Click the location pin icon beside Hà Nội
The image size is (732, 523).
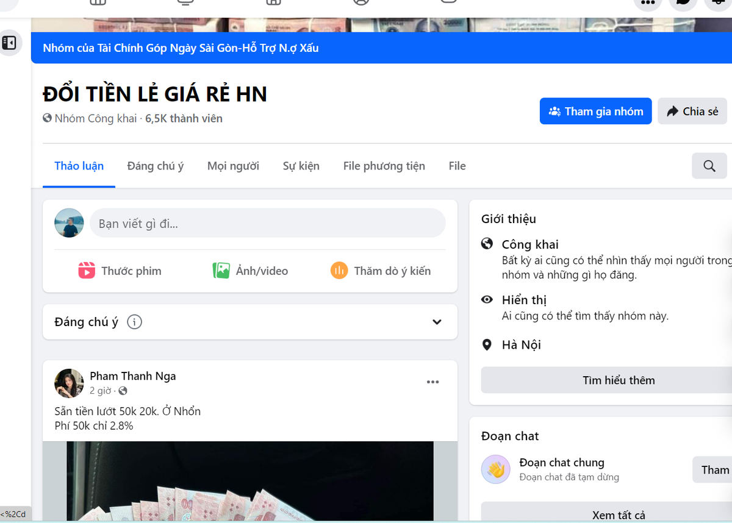coord(486,344)
